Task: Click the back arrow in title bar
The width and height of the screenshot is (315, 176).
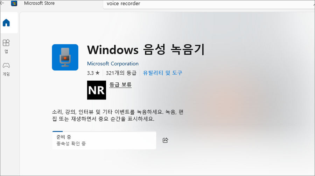Action: (2, 3)
